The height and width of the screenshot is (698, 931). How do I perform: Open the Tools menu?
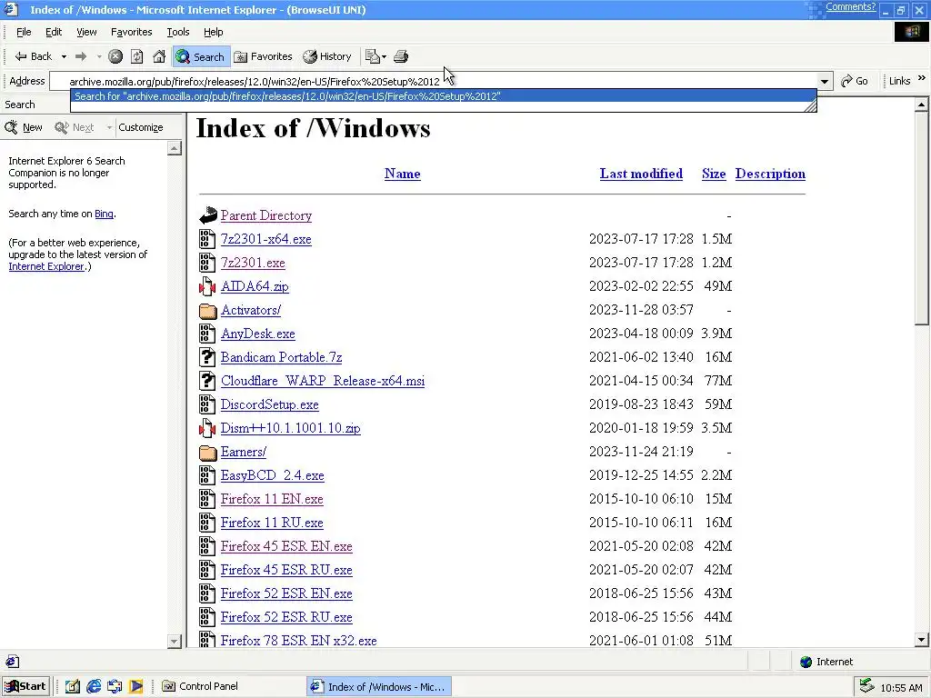(x=177, y=32)
